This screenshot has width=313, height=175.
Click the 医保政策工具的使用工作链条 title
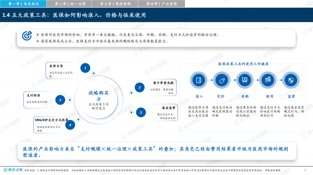[244, 64]
